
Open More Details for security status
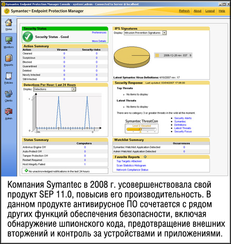pyautogui.click(x=99, y=41)
